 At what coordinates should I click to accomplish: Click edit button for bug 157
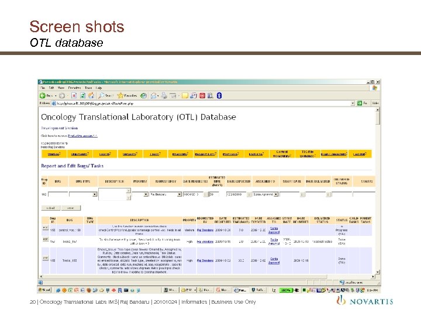(x=46, y=239)
